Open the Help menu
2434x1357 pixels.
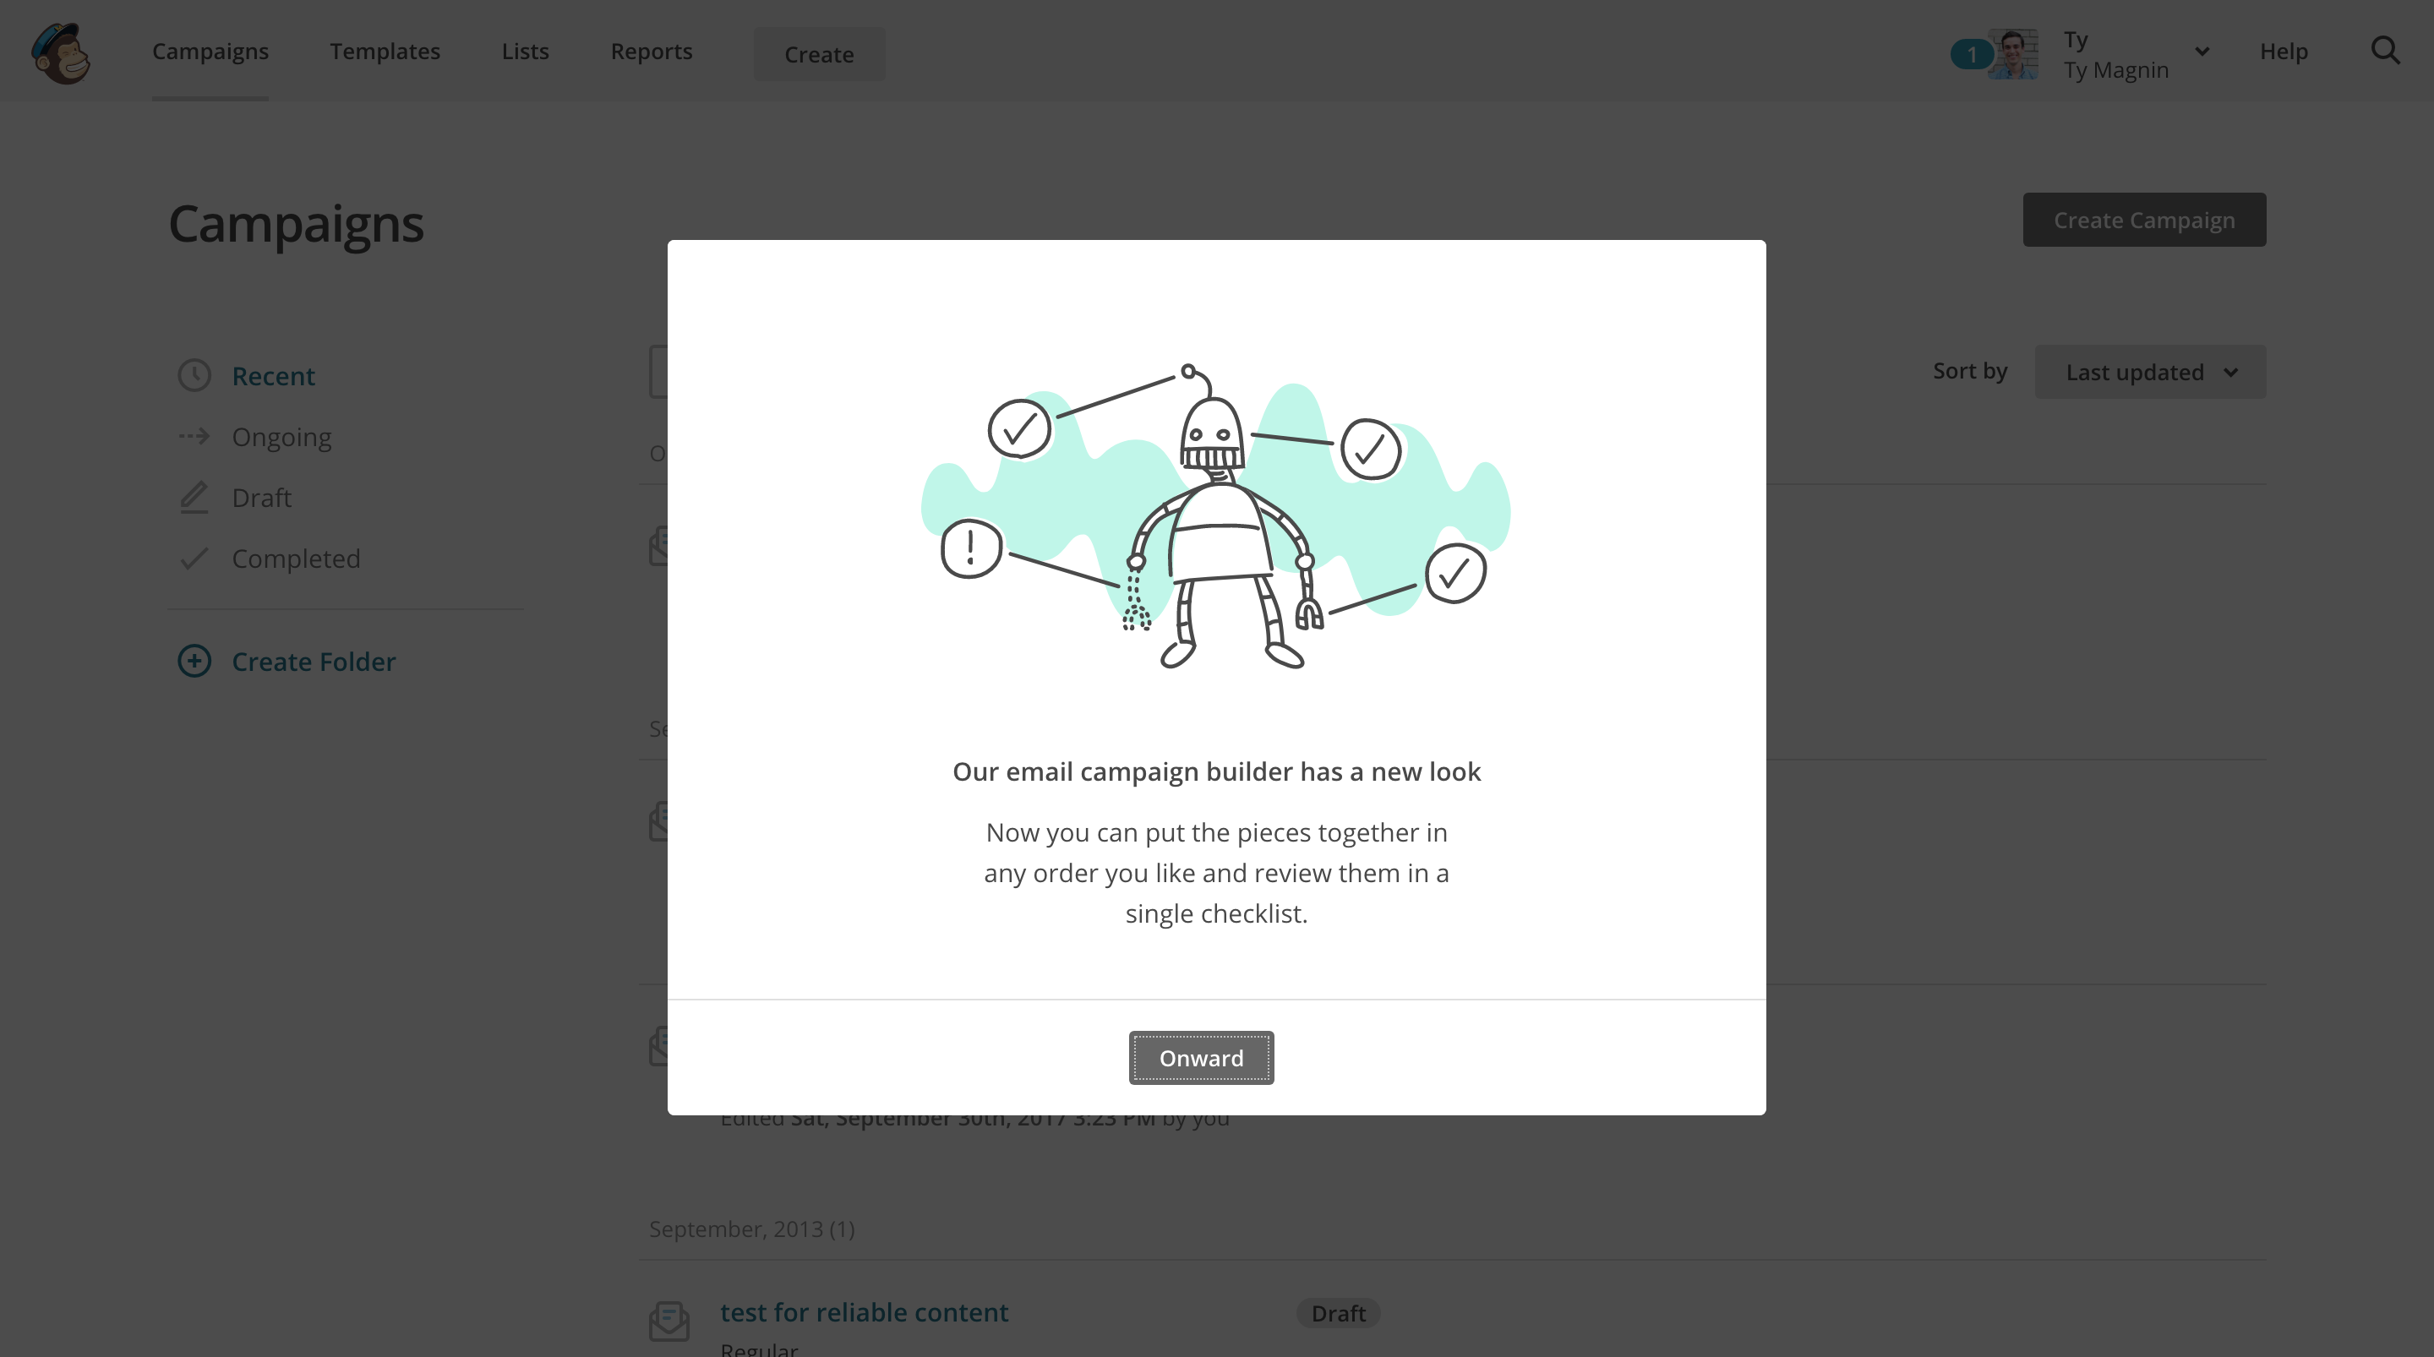2284,51
